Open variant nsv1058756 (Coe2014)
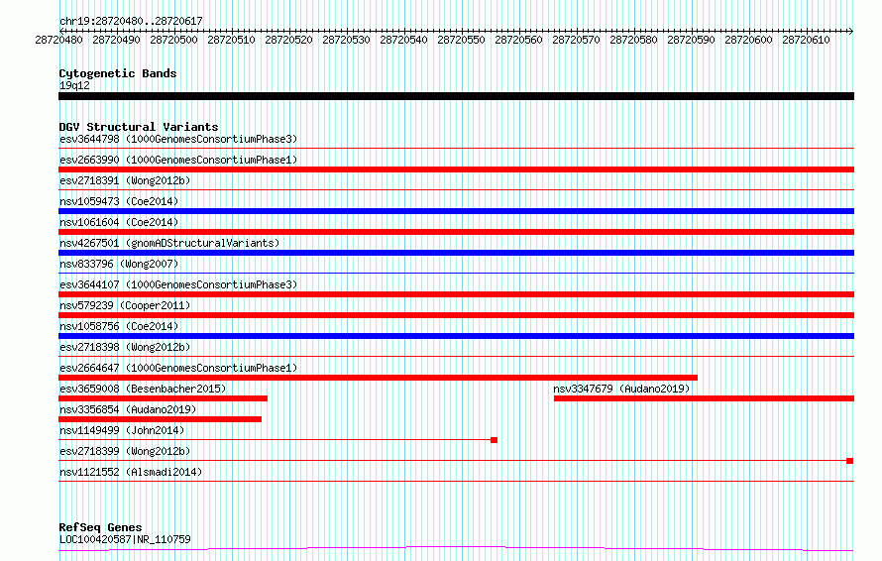The height and width of the screenshot is (561, 882). [119, 326]
